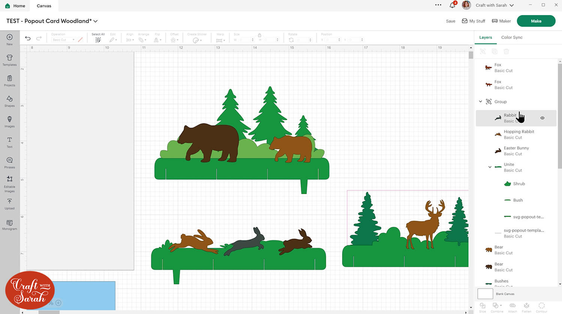Screen dimensions: 562x314
Task: Open the Templates panel
Action: tap(9, 60)
